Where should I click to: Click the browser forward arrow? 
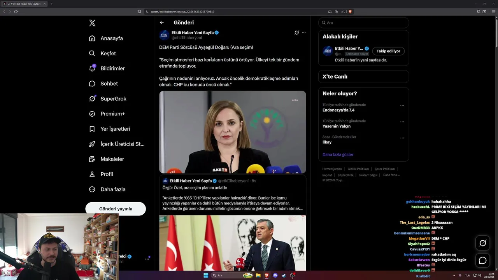click(x=10, y=12)
